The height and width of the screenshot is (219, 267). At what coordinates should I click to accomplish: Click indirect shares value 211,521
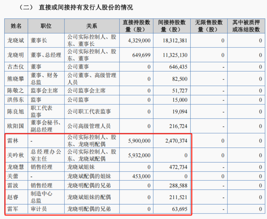pyautogui.click(x=178, y=197)
